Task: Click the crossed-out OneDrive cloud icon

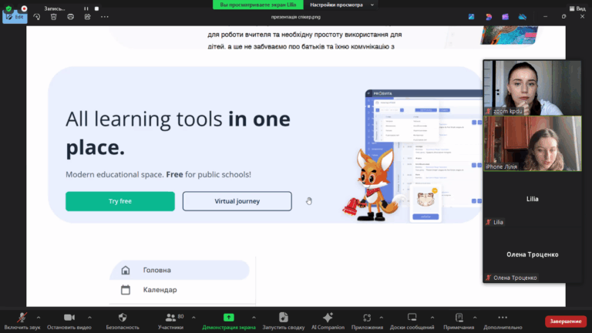Action: [523, 17]
